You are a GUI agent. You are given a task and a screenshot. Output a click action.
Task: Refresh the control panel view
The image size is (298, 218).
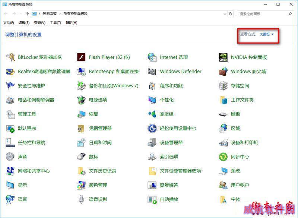231,14
